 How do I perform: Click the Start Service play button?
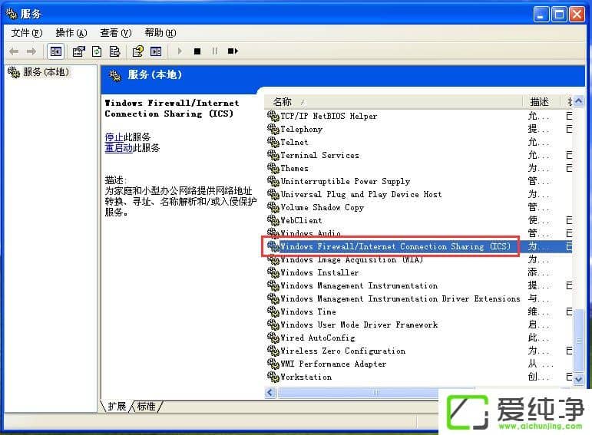pyautogui.click(x=180, y=51)
